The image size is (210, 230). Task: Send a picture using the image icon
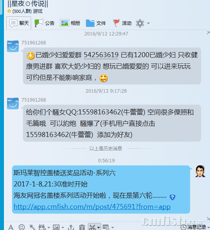[56, 227]
